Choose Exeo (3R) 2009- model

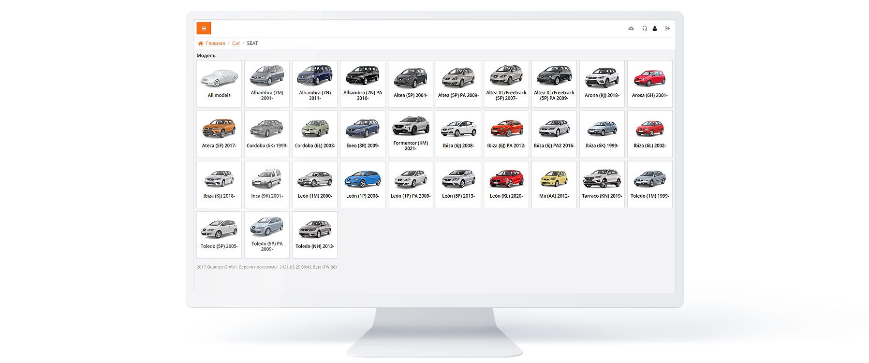tap(363, 134)
